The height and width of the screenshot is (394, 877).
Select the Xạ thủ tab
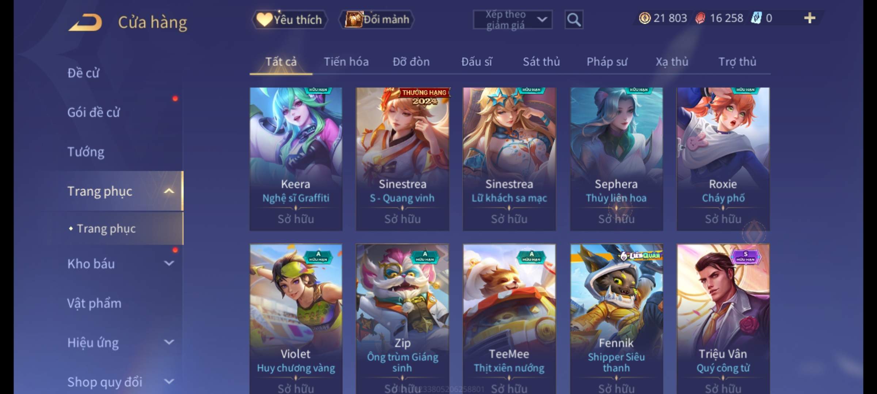[x=672, y=62]
